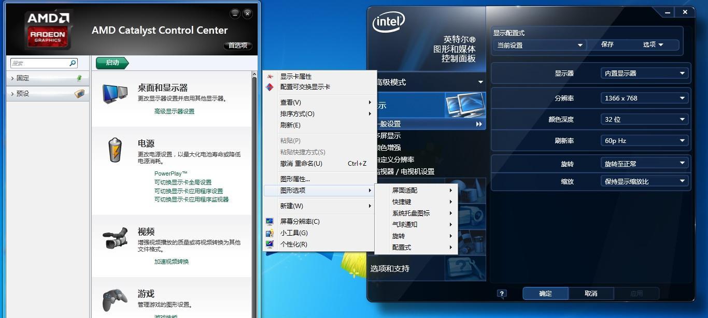Open the 当前设置 profile dropdown
The height and width of the screenshot is (318, 708).
click(540, 45)
